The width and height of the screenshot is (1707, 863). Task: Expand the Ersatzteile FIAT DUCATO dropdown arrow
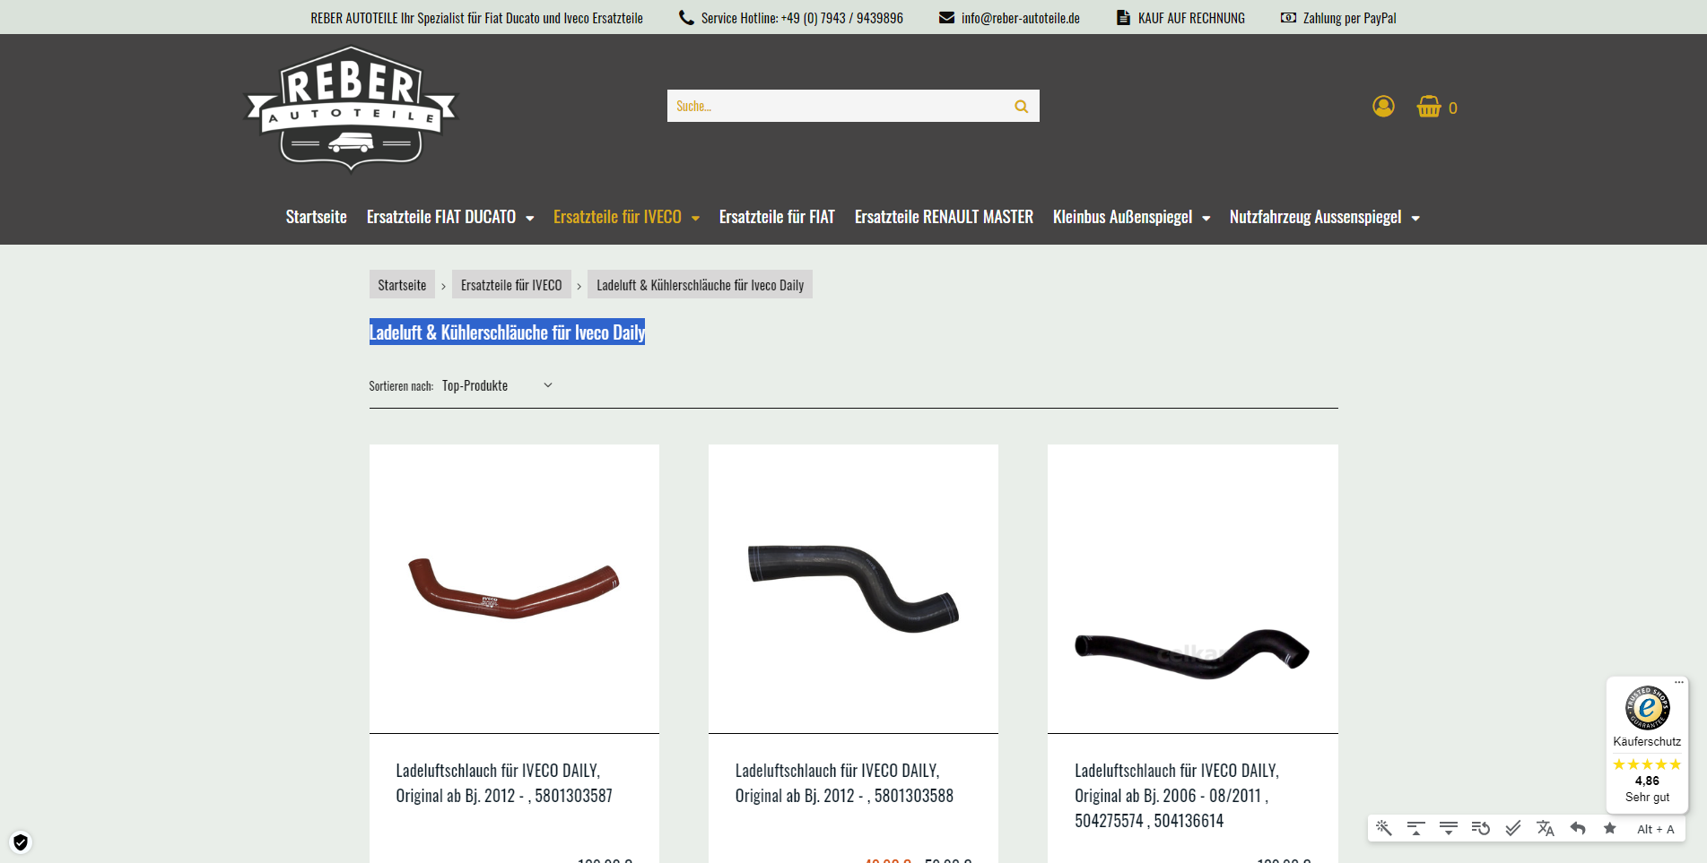(x=530, y=219)
